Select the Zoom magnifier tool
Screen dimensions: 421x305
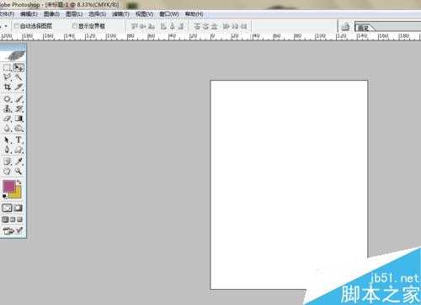pyautogui.click(x=19, y=171)
